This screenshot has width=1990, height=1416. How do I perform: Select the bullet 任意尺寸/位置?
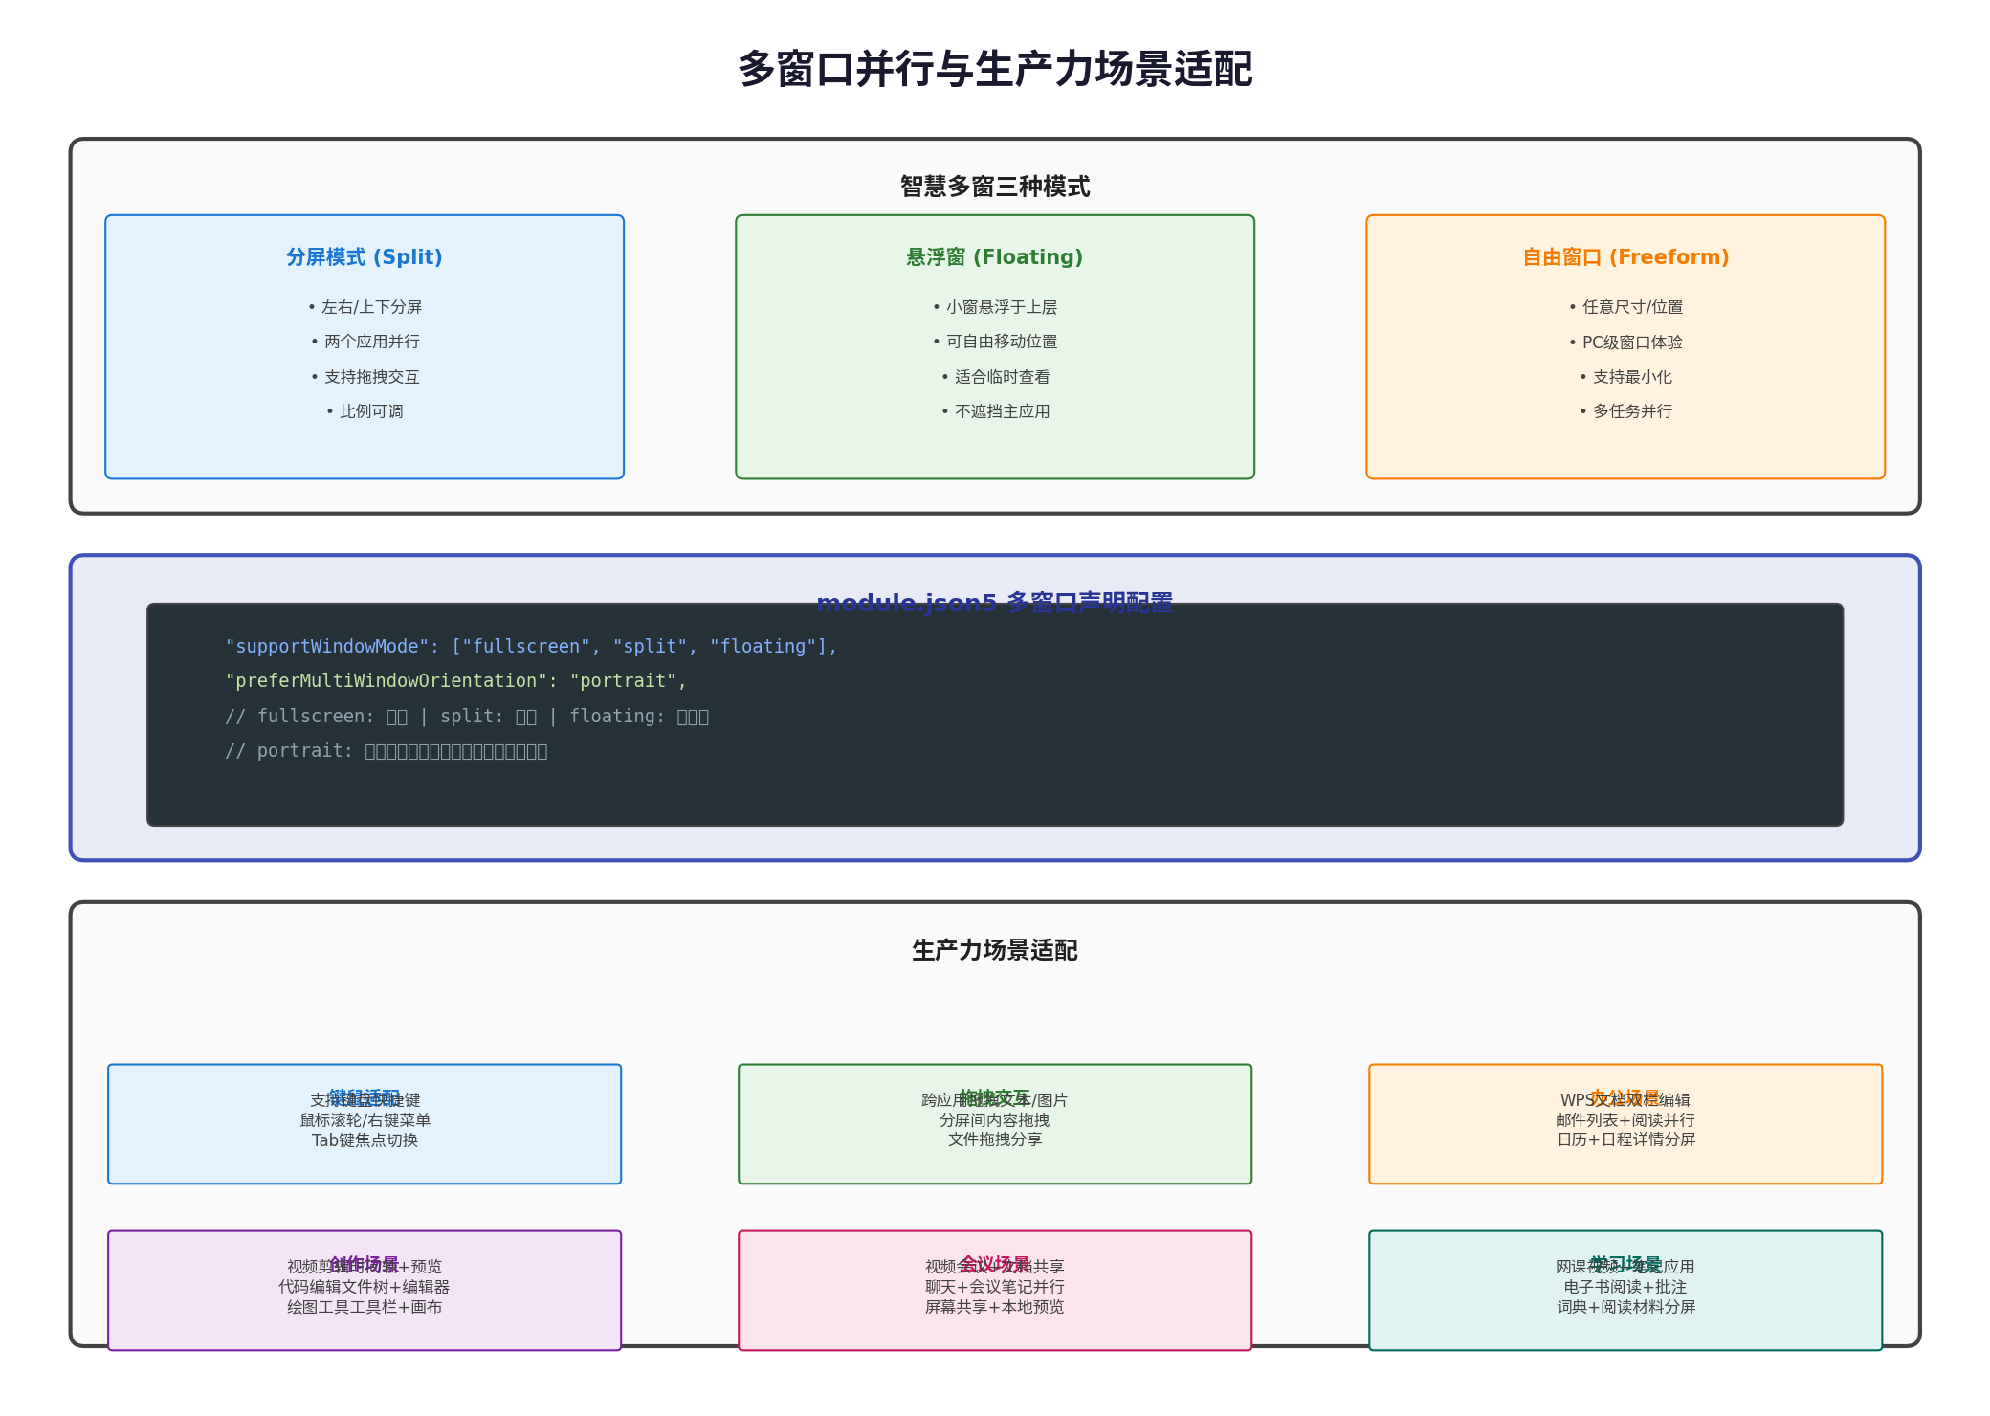coord(1625,307)
